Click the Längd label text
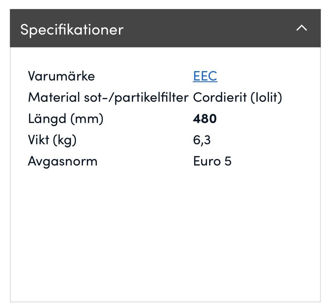The height and width of the screenshot is (306, 331). pyautogui.click(x=47, y=119)
